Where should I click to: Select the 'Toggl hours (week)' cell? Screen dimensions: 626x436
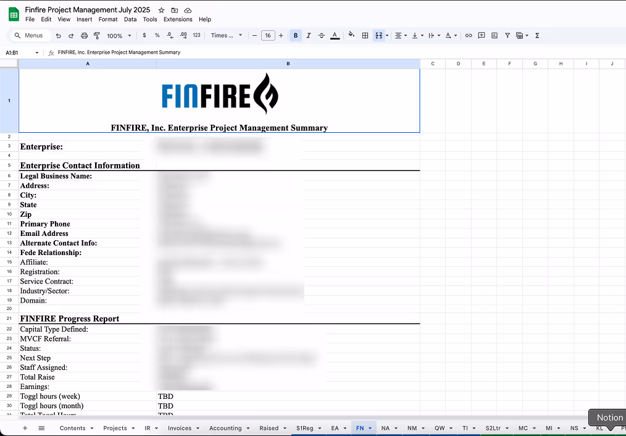pos(88,396)
